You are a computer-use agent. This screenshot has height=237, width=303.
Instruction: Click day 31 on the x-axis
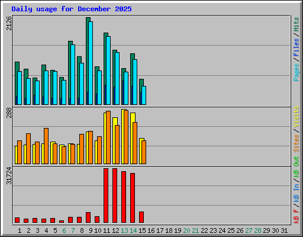284,230
